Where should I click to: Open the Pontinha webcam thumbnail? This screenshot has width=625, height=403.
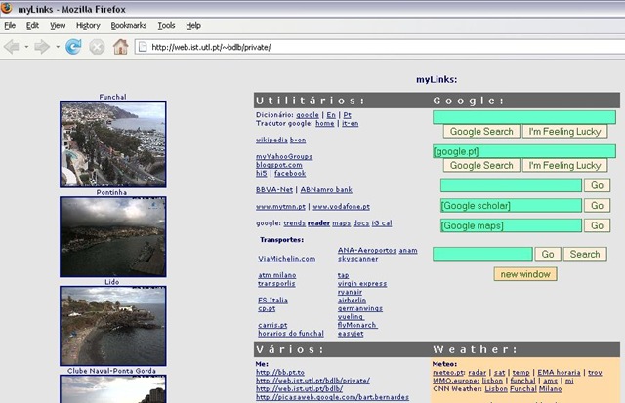(113, 236)
